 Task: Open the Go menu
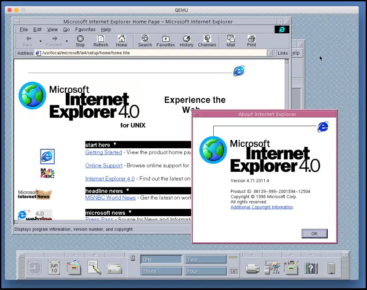pyautogui.click(x=67, y=30)
